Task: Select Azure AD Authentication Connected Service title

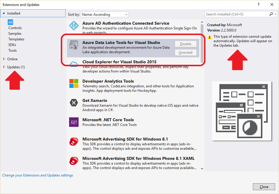Action: pyautogui.click(x=126, y=23)
